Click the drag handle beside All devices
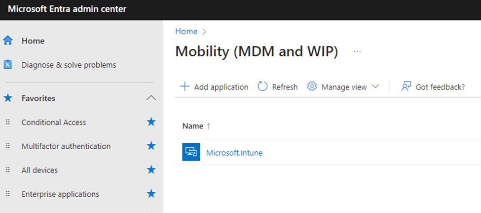 pyautogui.click(x=8, y=170)
